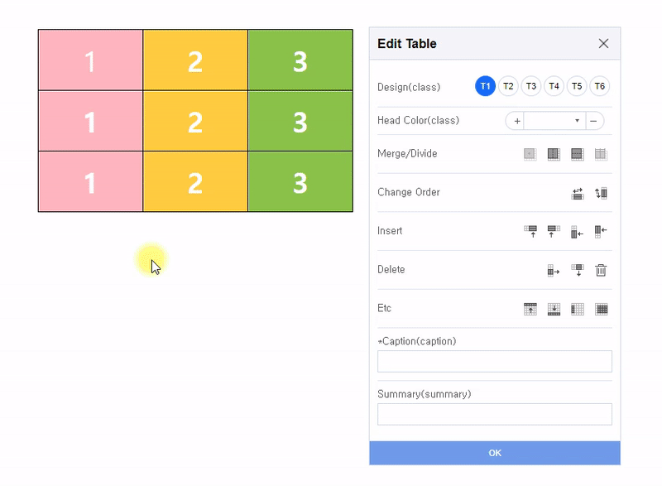Viewport: 662px width, 486px height.
Task: Click the pink top-left table cell
Action: point(90,60)
